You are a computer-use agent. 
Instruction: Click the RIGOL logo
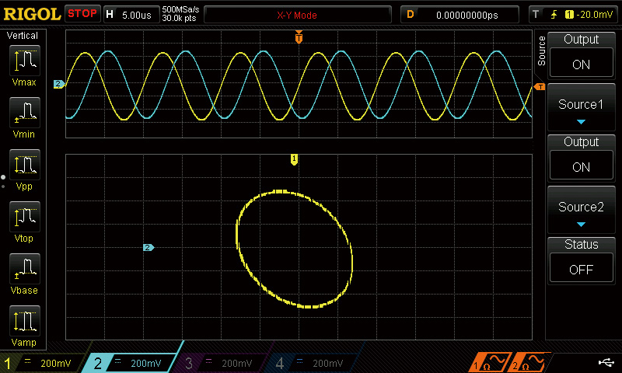click(32, 14)
